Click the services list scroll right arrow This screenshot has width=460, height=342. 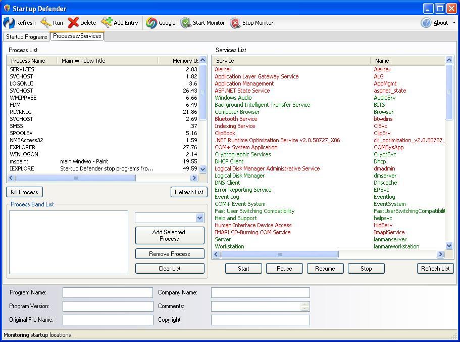tap(440, 254)
